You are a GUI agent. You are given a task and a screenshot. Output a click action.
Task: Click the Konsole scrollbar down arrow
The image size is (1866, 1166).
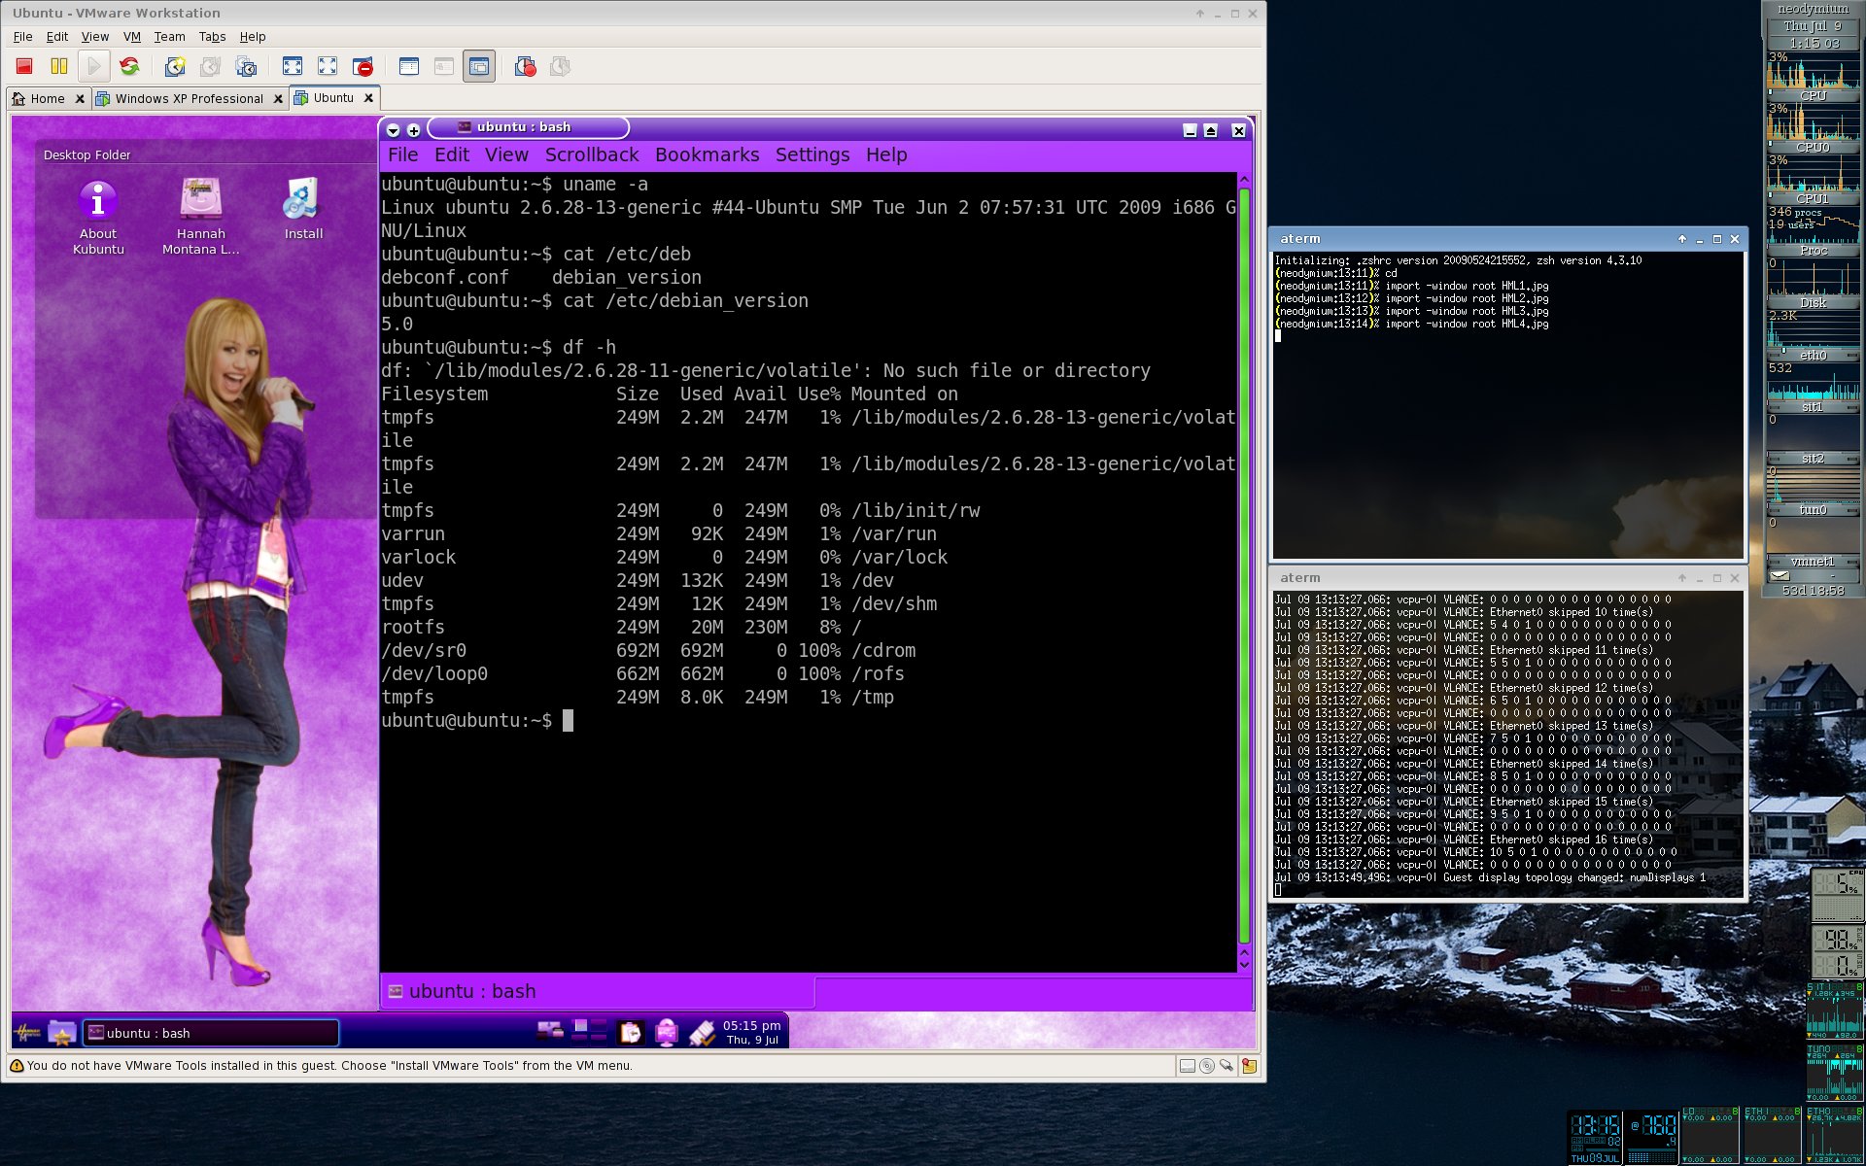coord(1244,964)
